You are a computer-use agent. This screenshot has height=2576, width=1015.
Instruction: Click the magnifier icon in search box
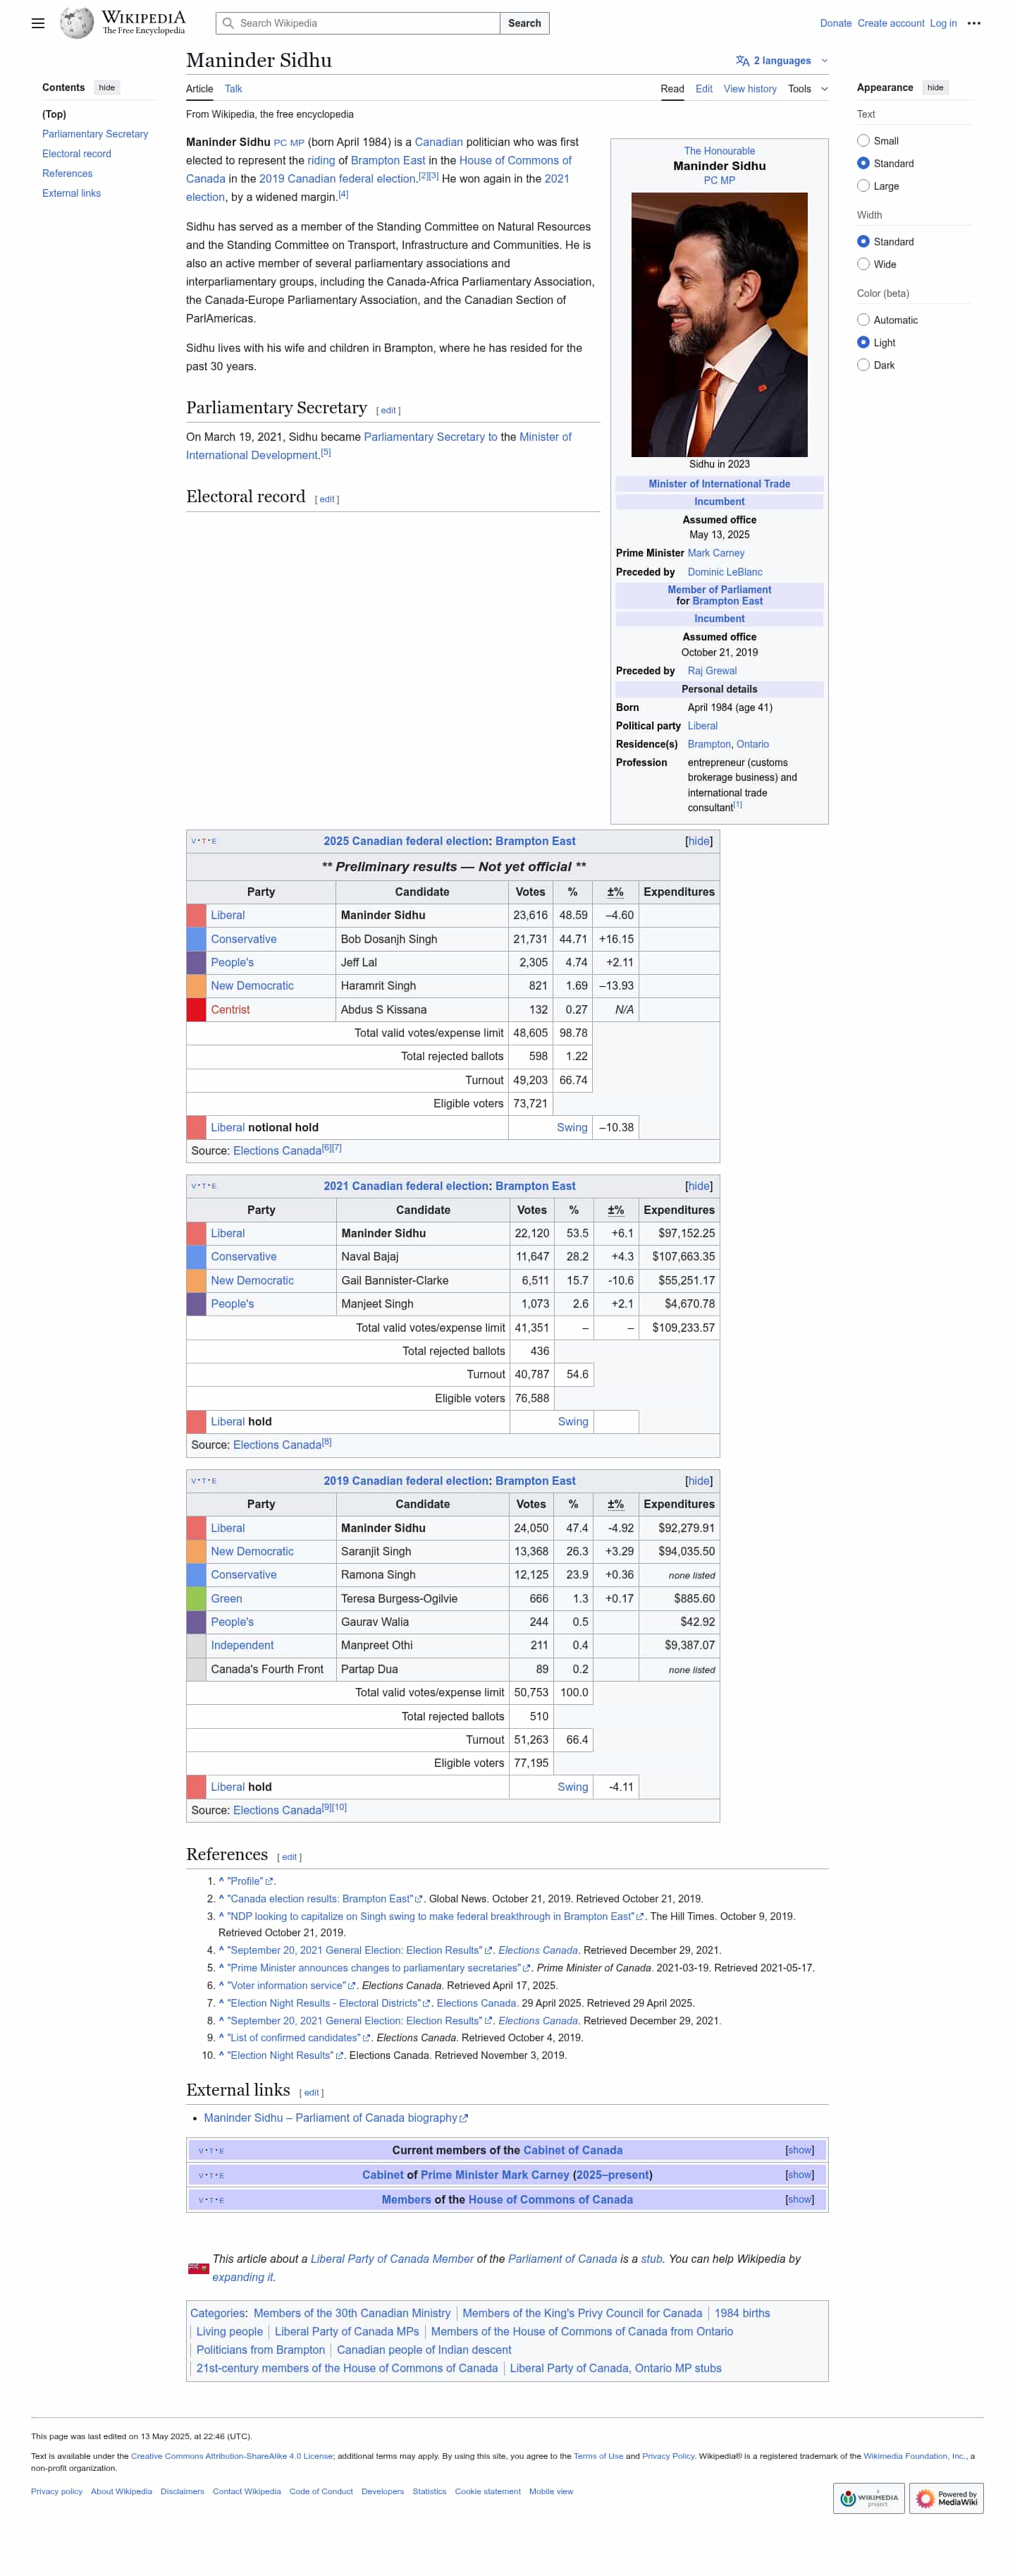[228, 23]
